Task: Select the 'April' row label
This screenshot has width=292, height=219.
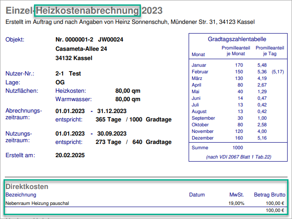Action: coord(197,85)
